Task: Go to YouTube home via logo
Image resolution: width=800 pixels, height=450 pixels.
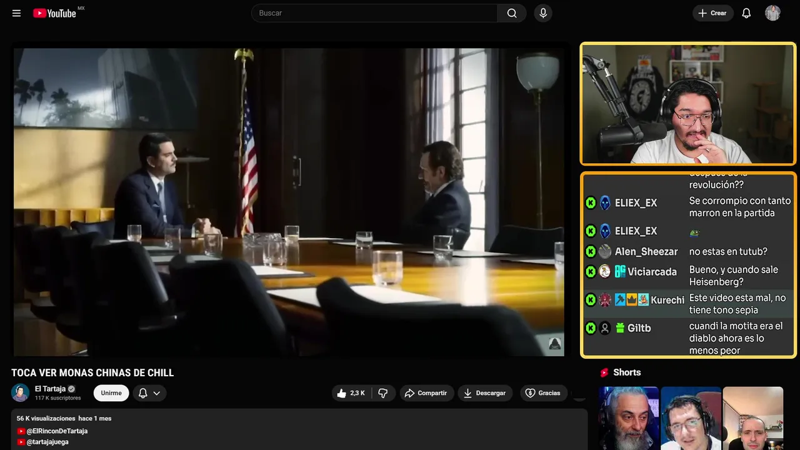Action: 55,13
